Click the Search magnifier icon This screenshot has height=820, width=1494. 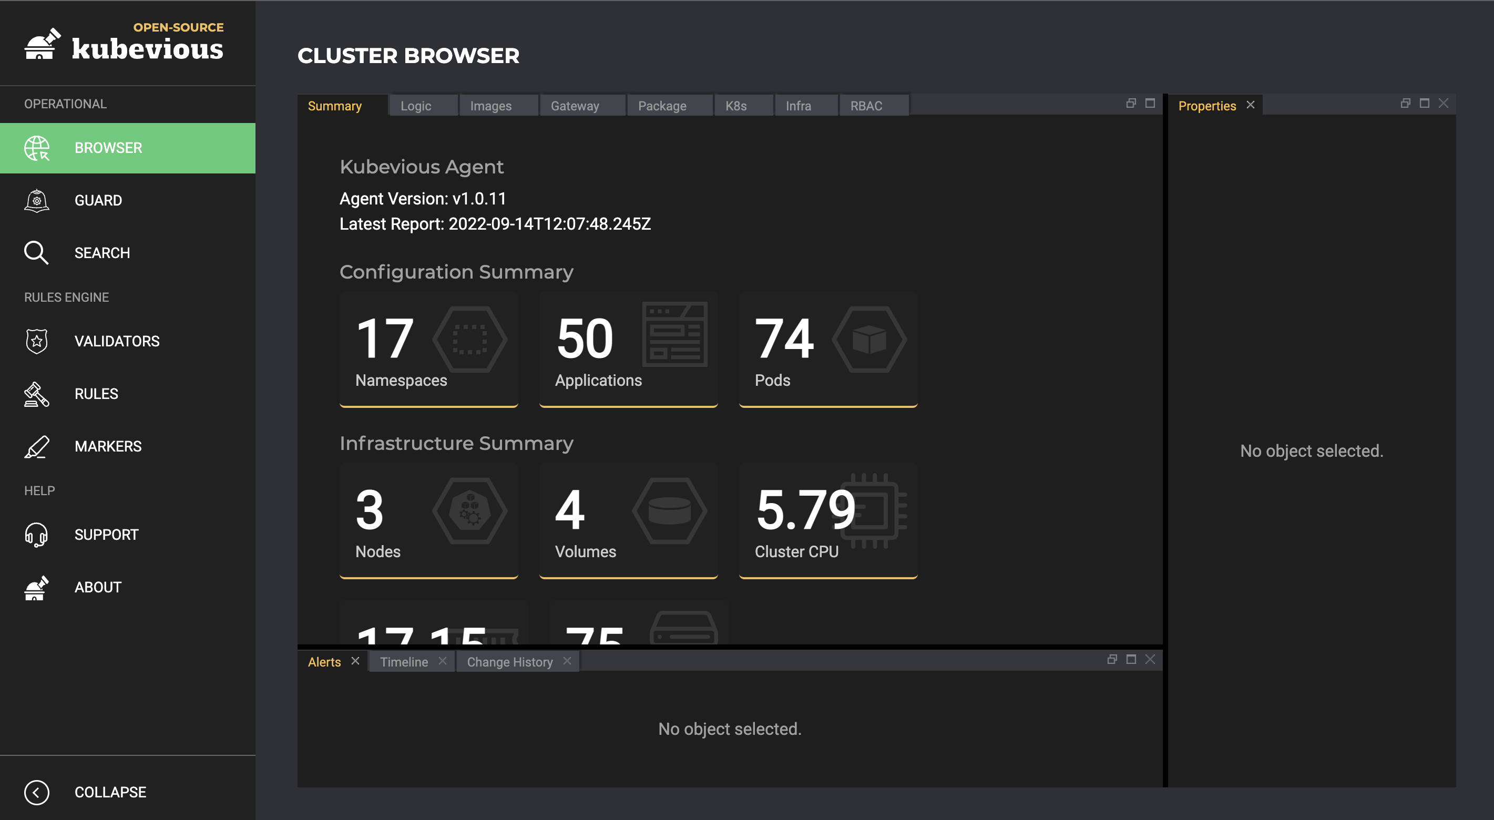(37, 253)
